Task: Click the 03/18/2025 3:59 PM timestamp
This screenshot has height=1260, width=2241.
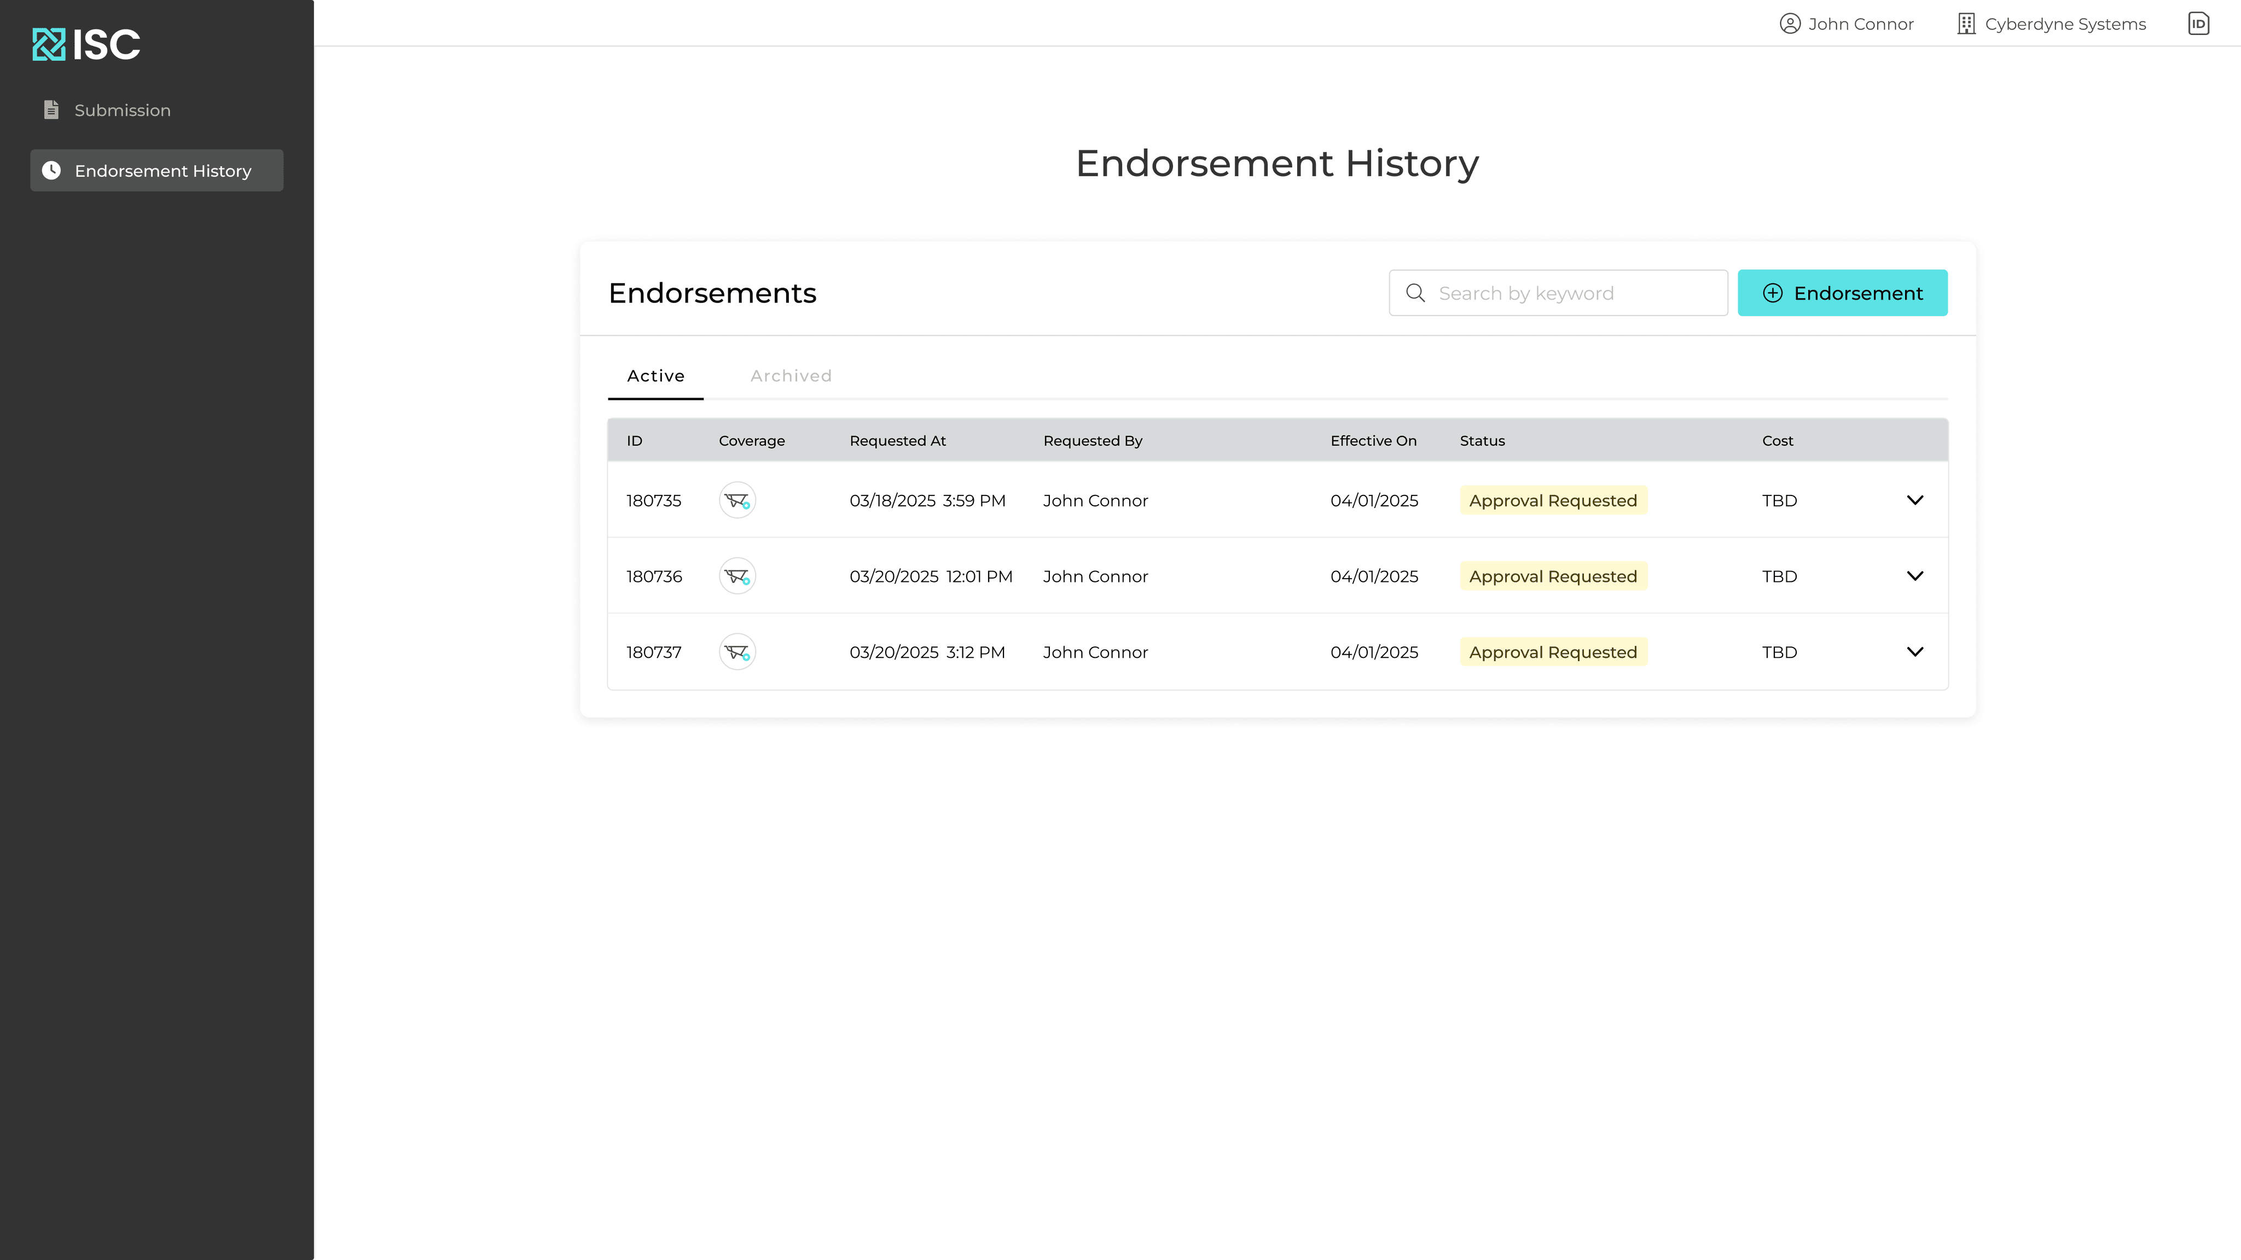Action: (x=927, y=501)
